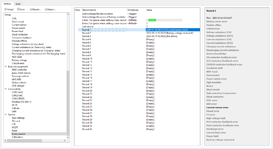
Task: Open Stuck contactor settings
Action: pos(20,35)
